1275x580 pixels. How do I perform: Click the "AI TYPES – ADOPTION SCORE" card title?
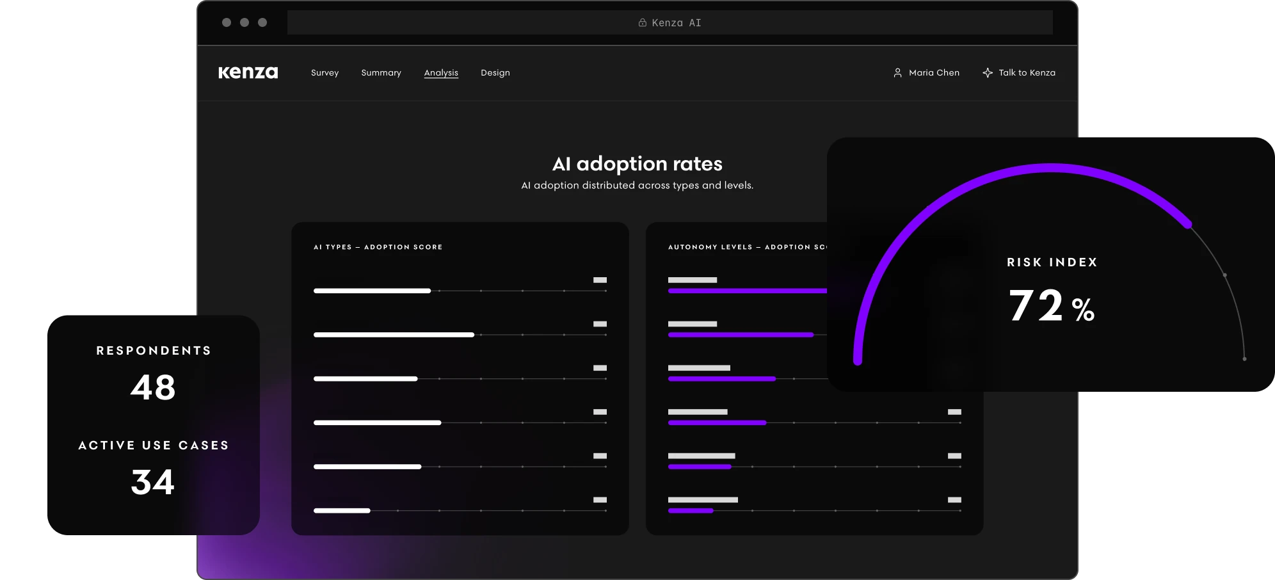(x=378, y=247)
